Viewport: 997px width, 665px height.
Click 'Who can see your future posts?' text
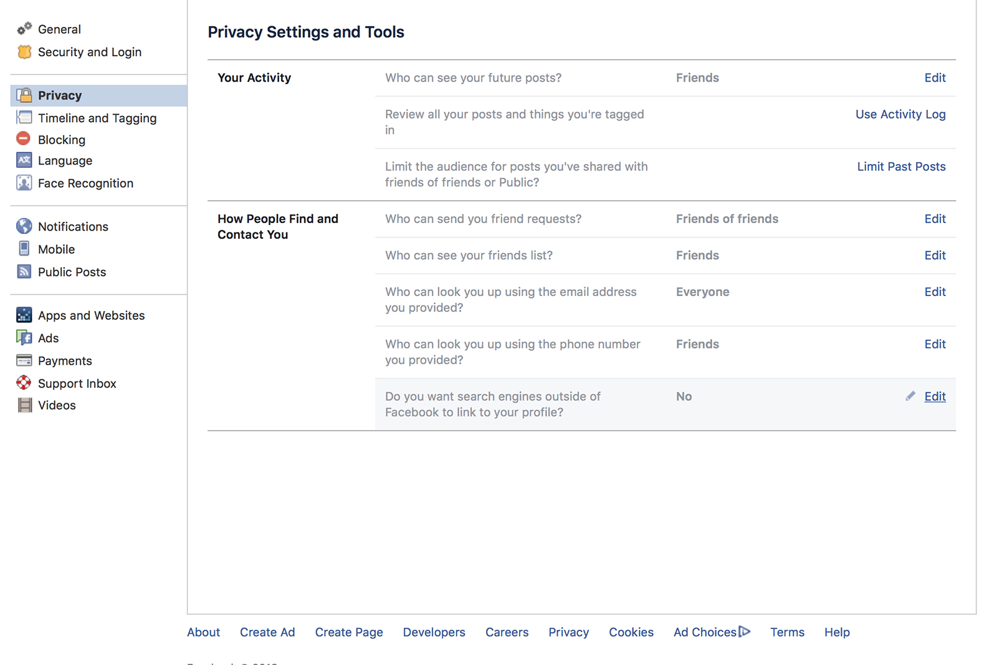(473, 78)
